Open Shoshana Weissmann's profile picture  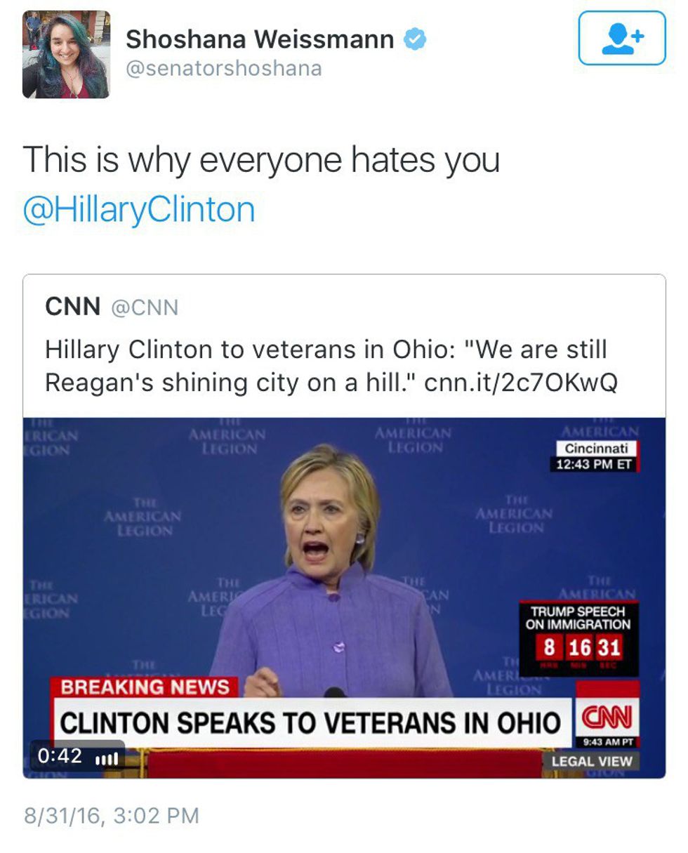(x=66, y=55)
